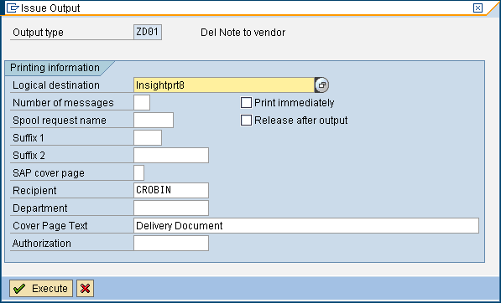Toggle Release after output checkbox
The width and height of the screenshot is (501, 303).
[x=246, y=121]
